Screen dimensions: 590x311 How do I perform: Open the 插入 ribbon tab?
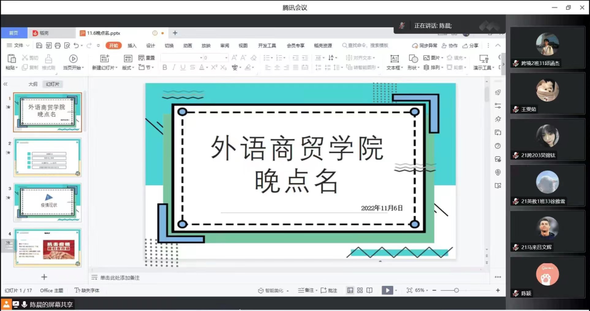click(x=132, y=46)
